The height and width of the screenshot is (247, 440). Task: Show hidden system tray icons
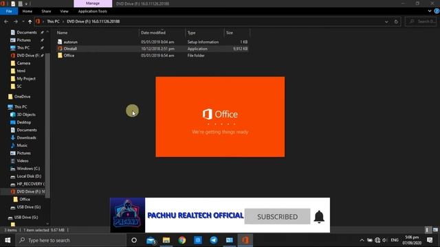tap(362, 240)
